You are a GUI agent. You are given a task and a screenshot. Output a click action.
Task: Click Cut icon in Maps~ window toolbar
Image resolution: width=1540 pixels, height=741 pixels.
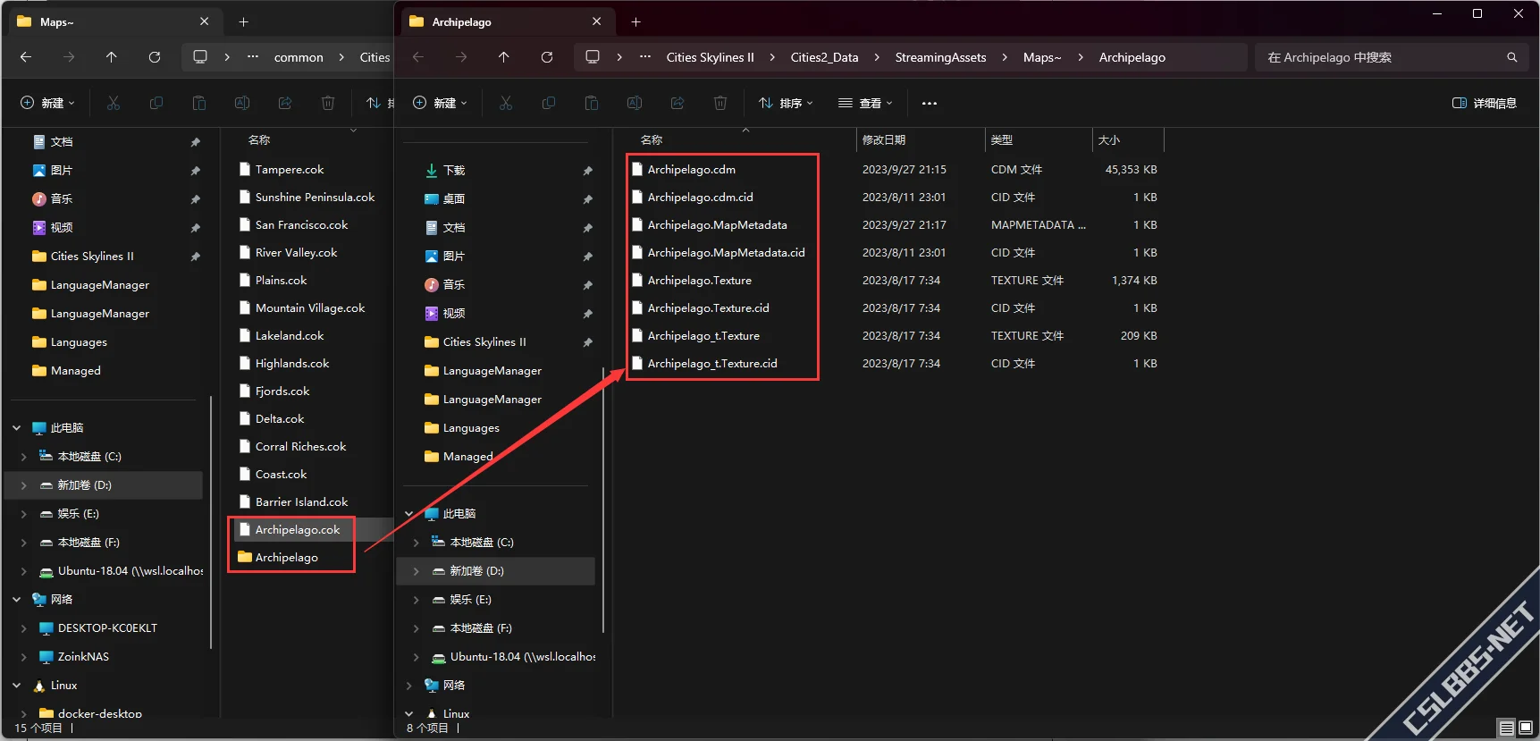[114, 104]
